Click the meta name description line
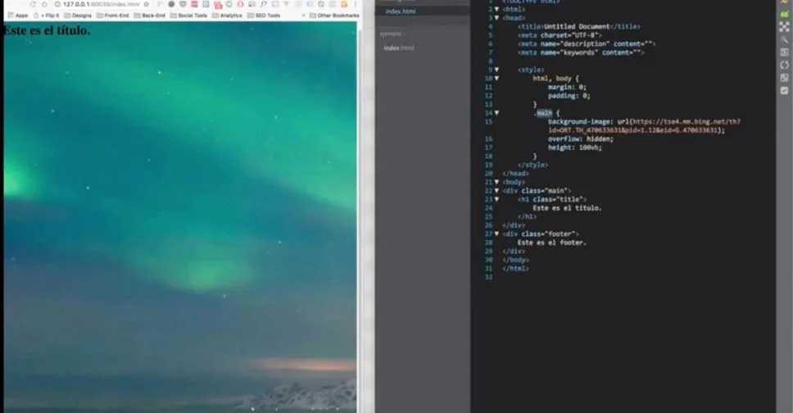 click(587, 43)
